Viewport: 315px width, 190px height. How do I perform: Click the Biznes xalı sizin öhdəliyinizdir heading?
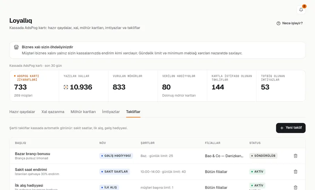tap(47, 47)
